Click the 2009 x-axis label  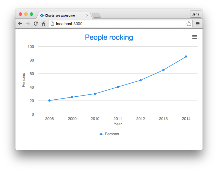point(72,119)
